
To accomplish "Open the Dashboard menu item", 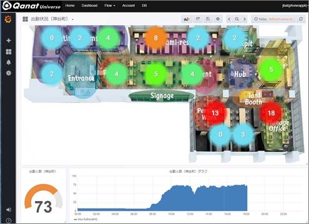I will coord(89,6).
